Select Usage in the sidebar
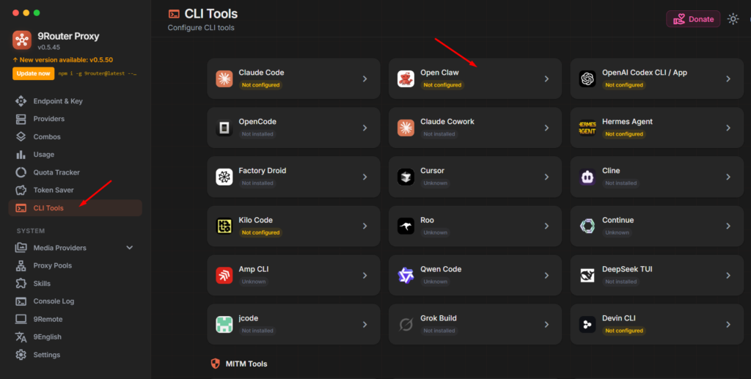This screenshot has height=379, width=751. (x=76, y=154)
